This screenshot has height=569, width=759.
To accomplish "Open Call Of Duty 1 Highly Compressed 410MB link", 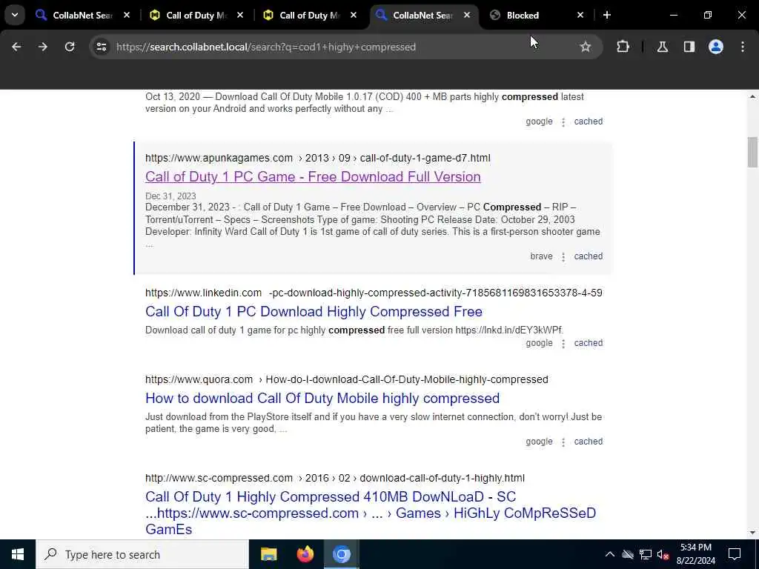I will tap(371, 513).
